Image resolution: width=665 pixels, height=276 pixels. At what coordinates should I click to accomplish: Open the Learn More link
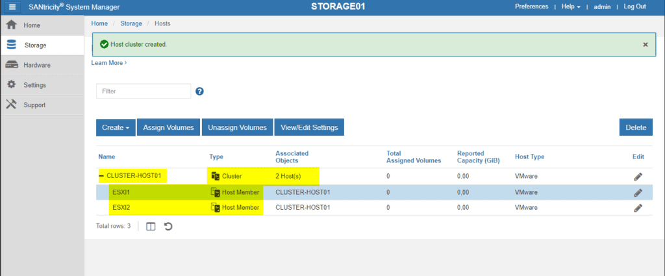pos(109,63)
